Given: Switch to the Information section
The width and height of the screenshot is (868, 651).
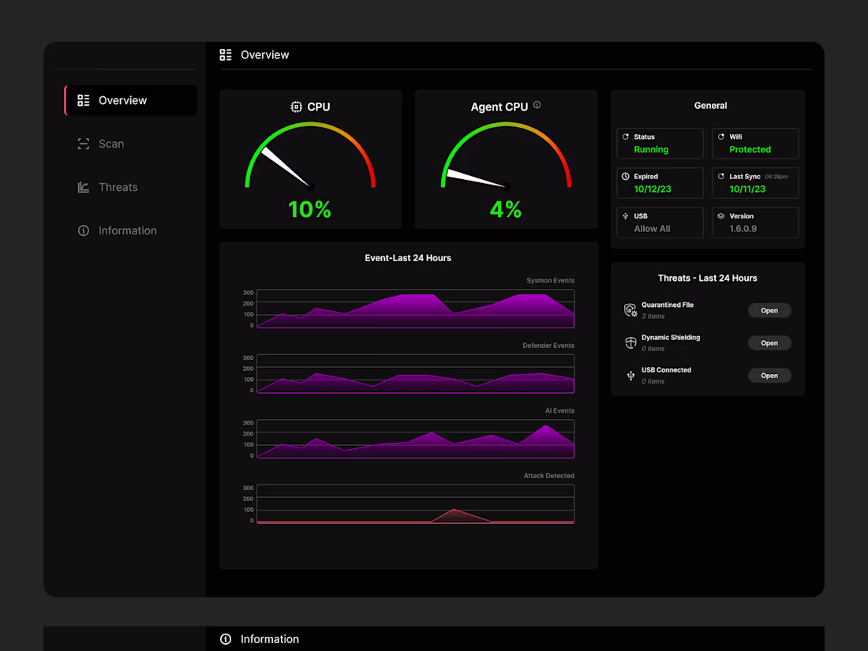Looking at the screenshot, I should pos(126,230).
